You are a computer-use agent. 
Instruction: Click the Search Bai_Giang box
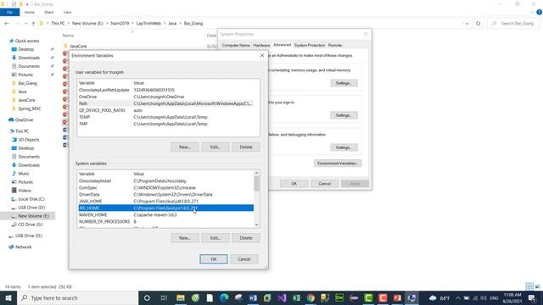[x=514, y=23]
